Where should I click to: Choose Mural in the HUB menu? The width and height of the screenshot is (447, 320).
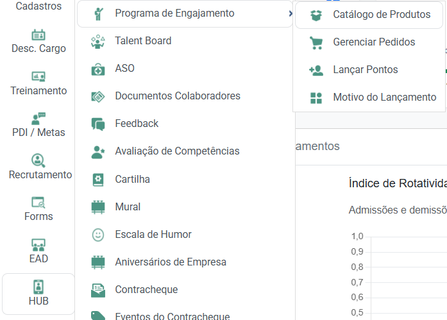(x=128, y=207)
